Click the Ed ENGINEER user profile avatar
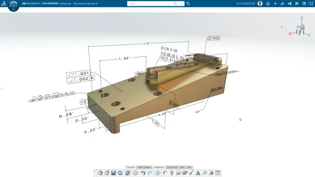This screenshot has height=177, width=315. (x=260, y=4)
